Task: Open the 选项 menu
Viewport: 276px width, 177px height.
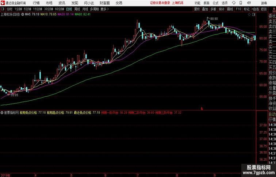Action: point(225,3)
